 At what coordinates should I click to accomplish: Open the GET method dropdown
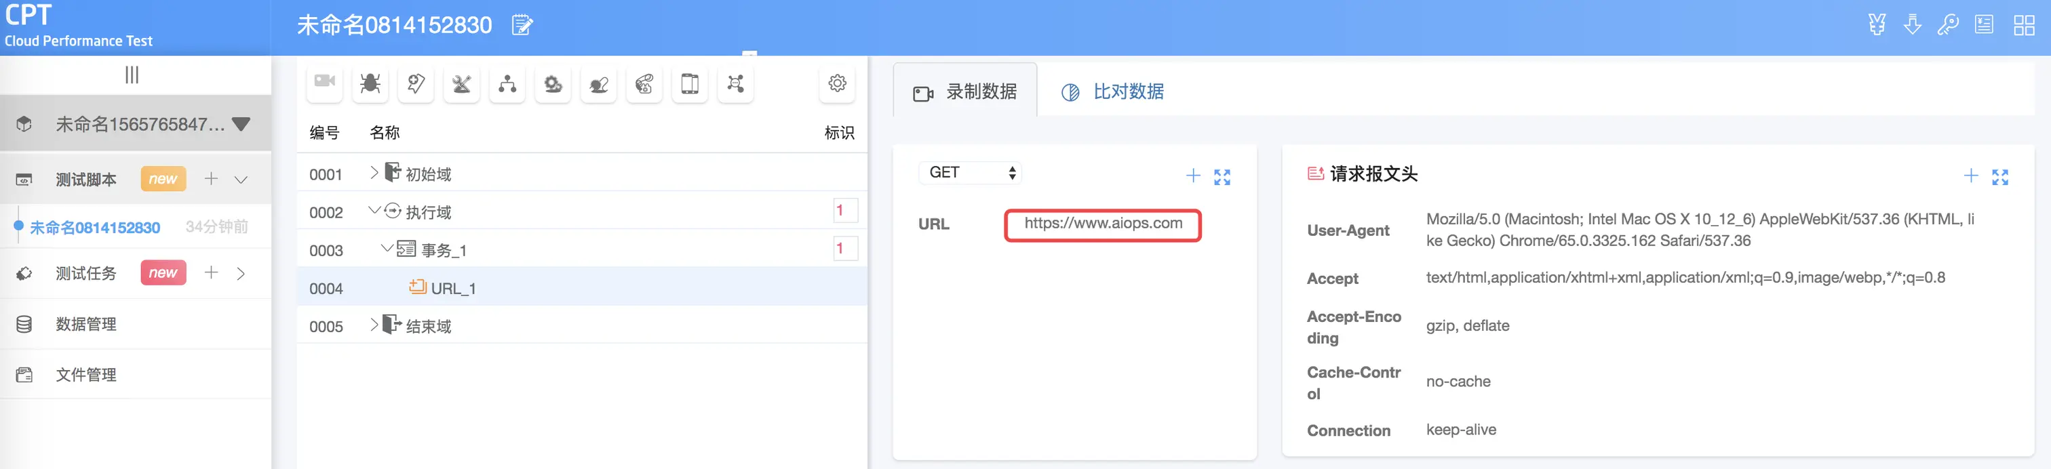pyautogui.click(x=971, y=173)
